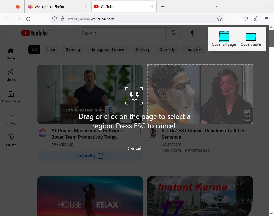Open Subscriptions in YouTube sidebar
Viewport: 274px width, 216px height.
(11, 97)
